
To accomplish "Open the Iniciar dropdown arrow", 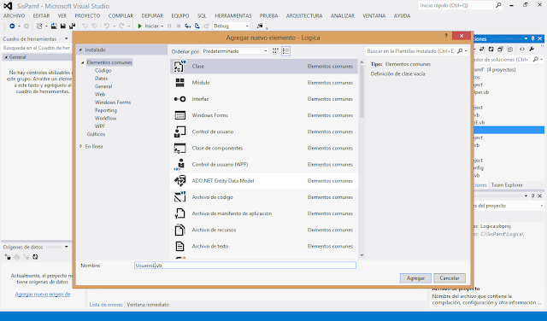I will pos(162,26).
